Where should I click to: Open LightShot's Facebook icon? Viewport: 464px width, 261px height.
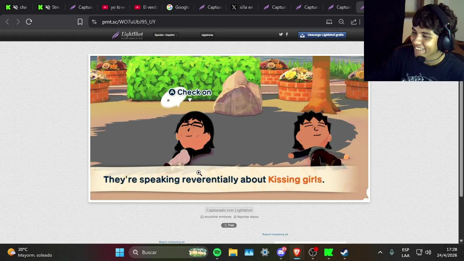click(x=287, y=34)
